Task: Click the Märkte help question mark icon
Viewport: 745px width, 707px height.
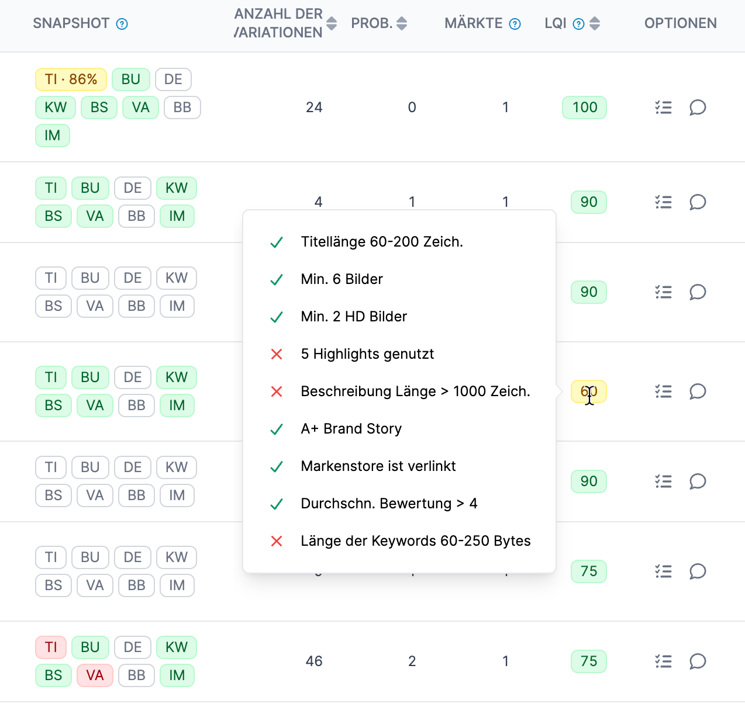Action: coord(515,24)
